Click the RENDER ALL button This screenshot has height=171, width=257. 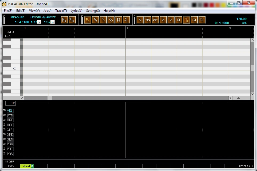[x=246, y=166]
